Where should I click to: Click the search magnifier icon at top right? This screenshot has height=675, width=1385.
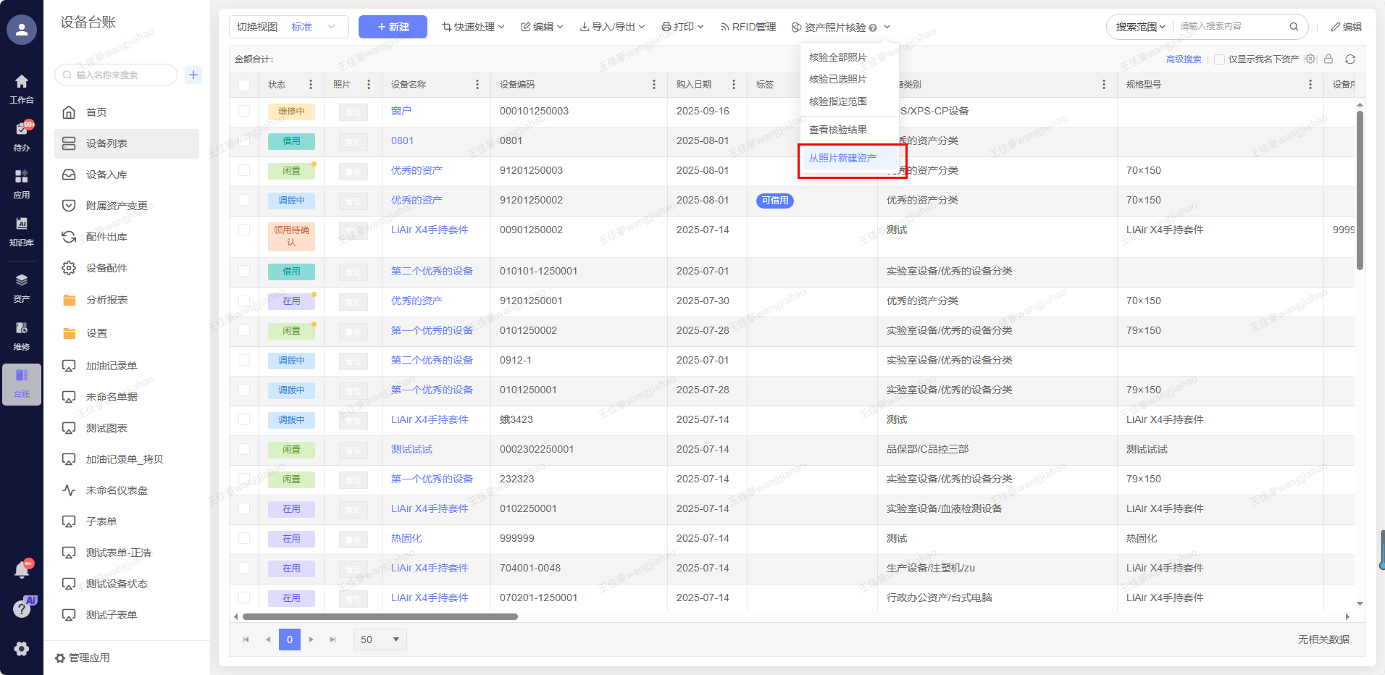1294,27
